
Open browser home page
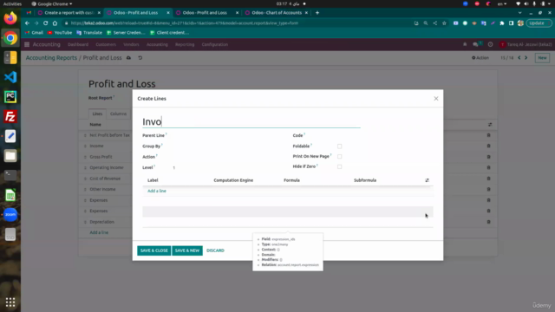coord(55,23)
